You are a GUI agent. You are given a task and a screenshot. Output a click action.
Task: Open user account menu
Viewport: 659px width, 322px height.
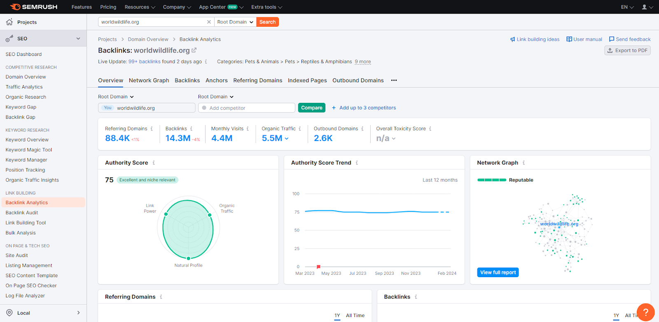point(647,7)
